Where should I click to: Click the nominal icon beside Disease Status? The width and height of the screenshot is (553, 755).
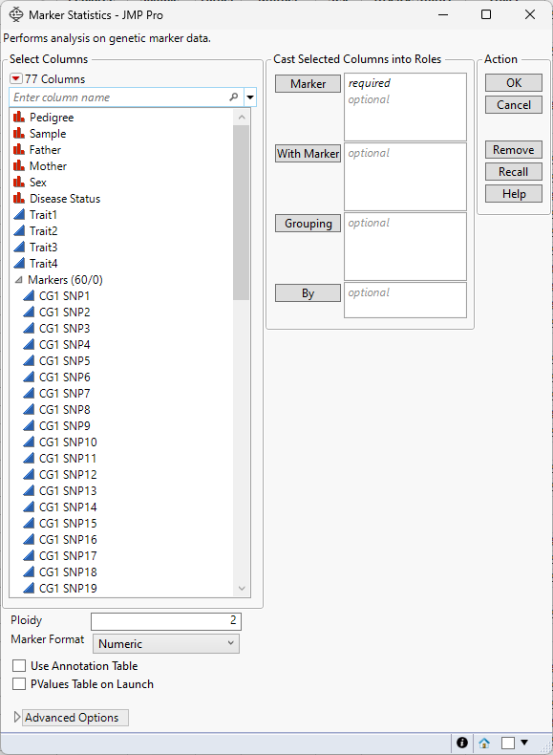[19, 199]
